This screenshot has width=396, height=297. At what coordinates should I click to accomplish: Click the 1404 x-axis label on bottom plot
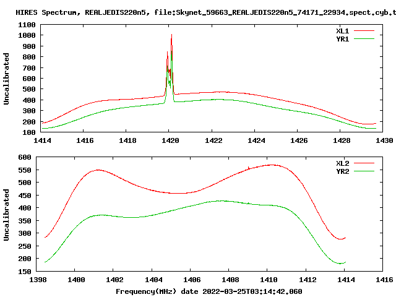tap(153, 280)
